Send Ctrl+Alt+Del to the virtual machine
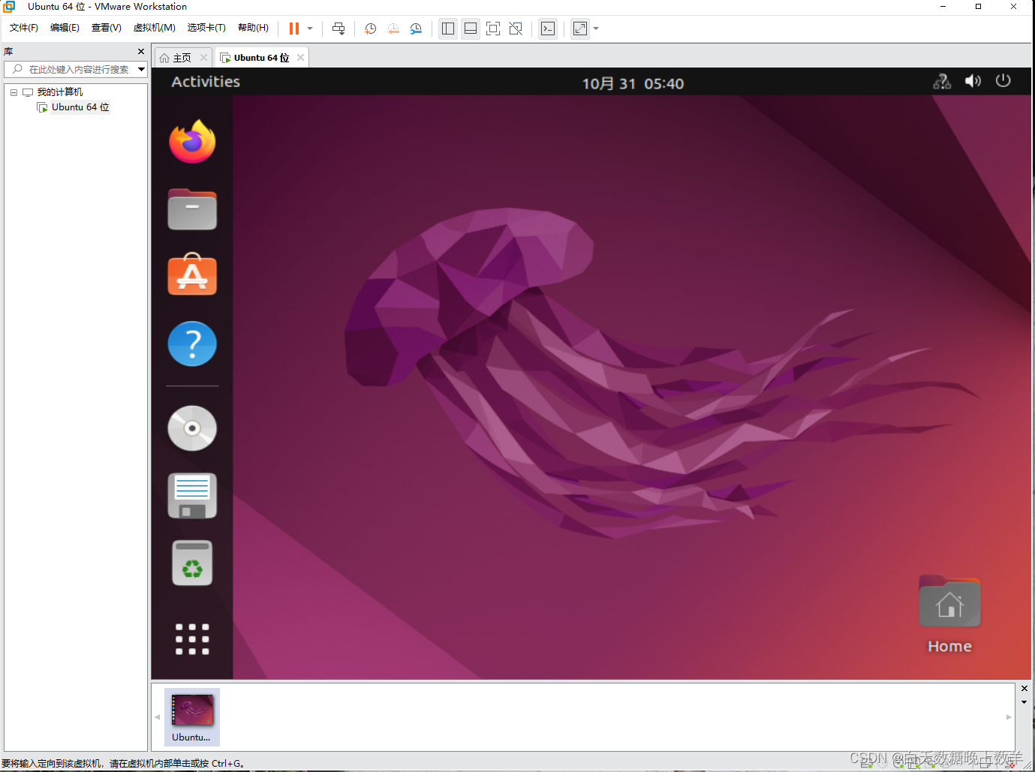The width and height of the screenshot is (1035, 772). click(338, 29)
